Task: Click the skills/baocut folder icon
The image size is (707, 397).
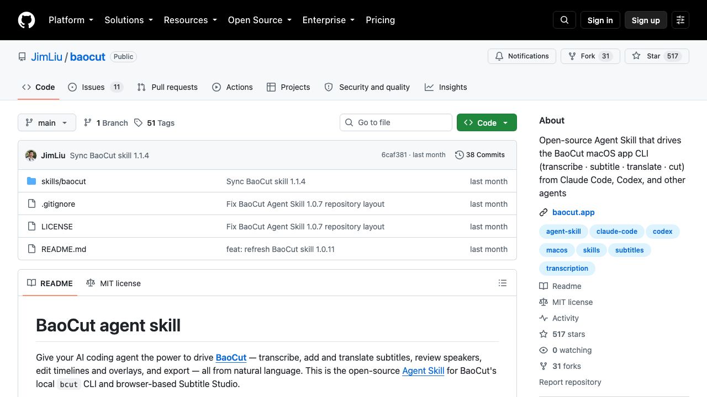Action: point(31,181)
